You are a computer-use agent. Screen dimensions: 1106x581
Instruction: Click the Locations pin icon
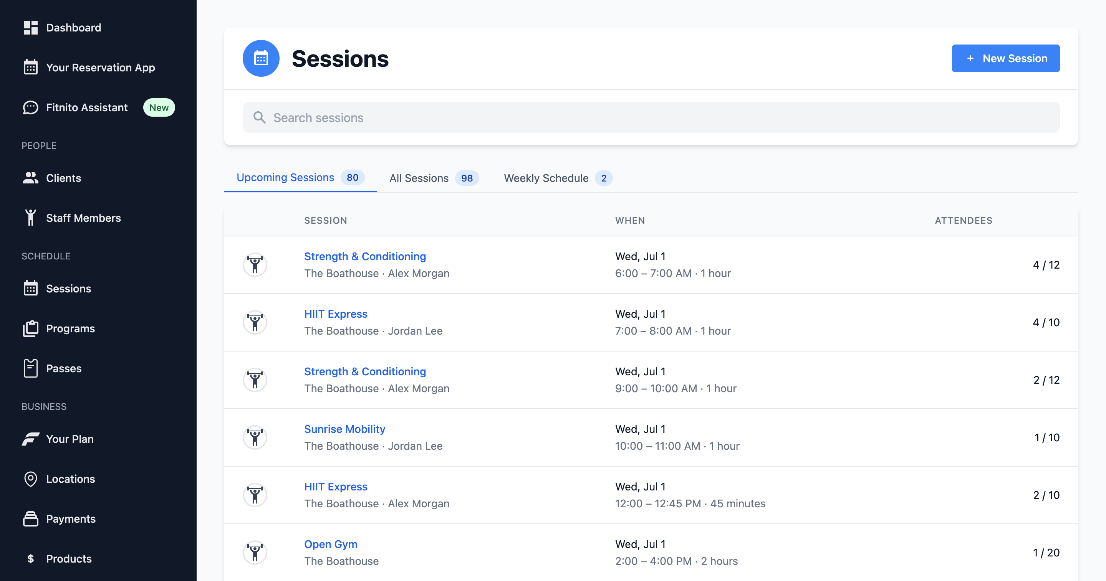tap(30, 479)
